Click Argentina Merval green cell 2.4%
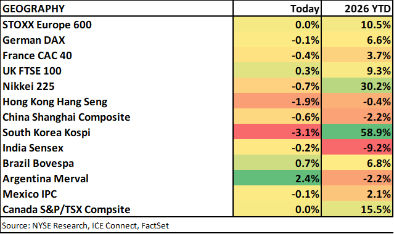 coord(277,179)
